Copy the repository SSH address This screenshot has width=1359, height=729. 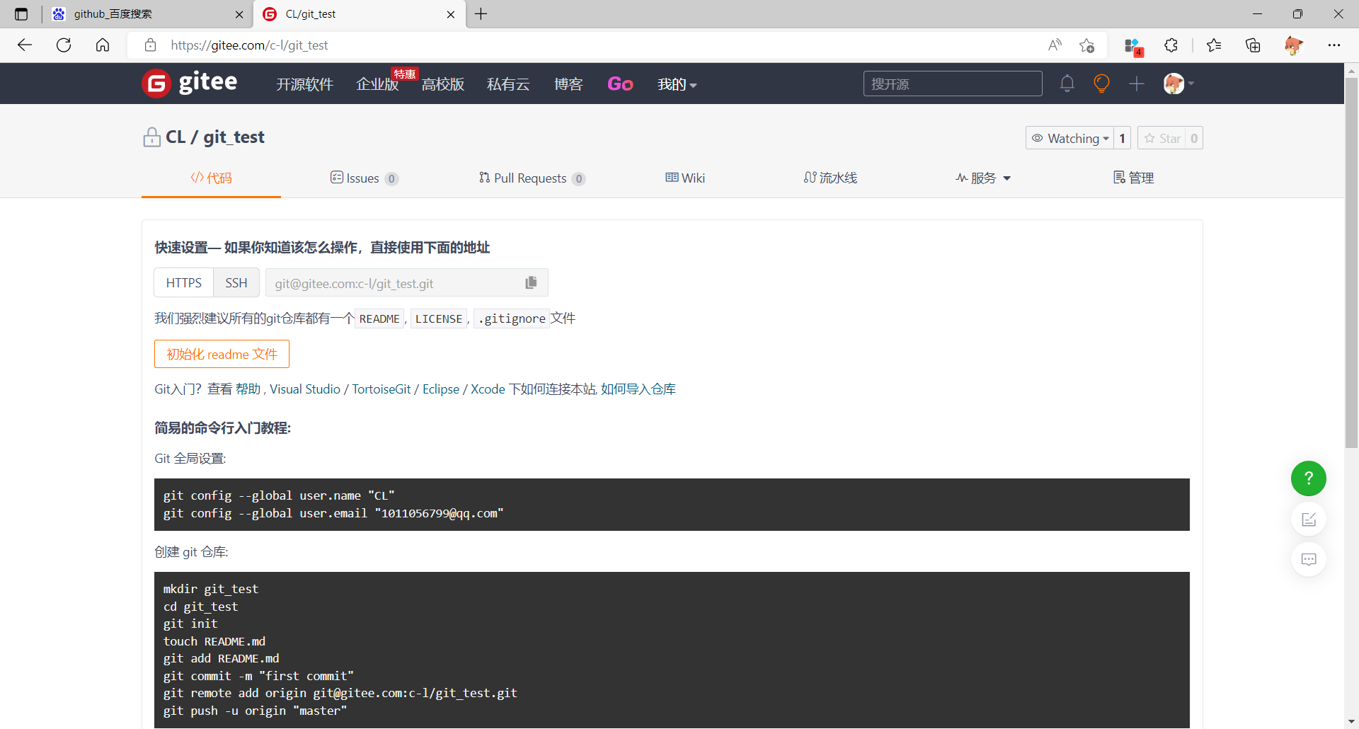531,282
